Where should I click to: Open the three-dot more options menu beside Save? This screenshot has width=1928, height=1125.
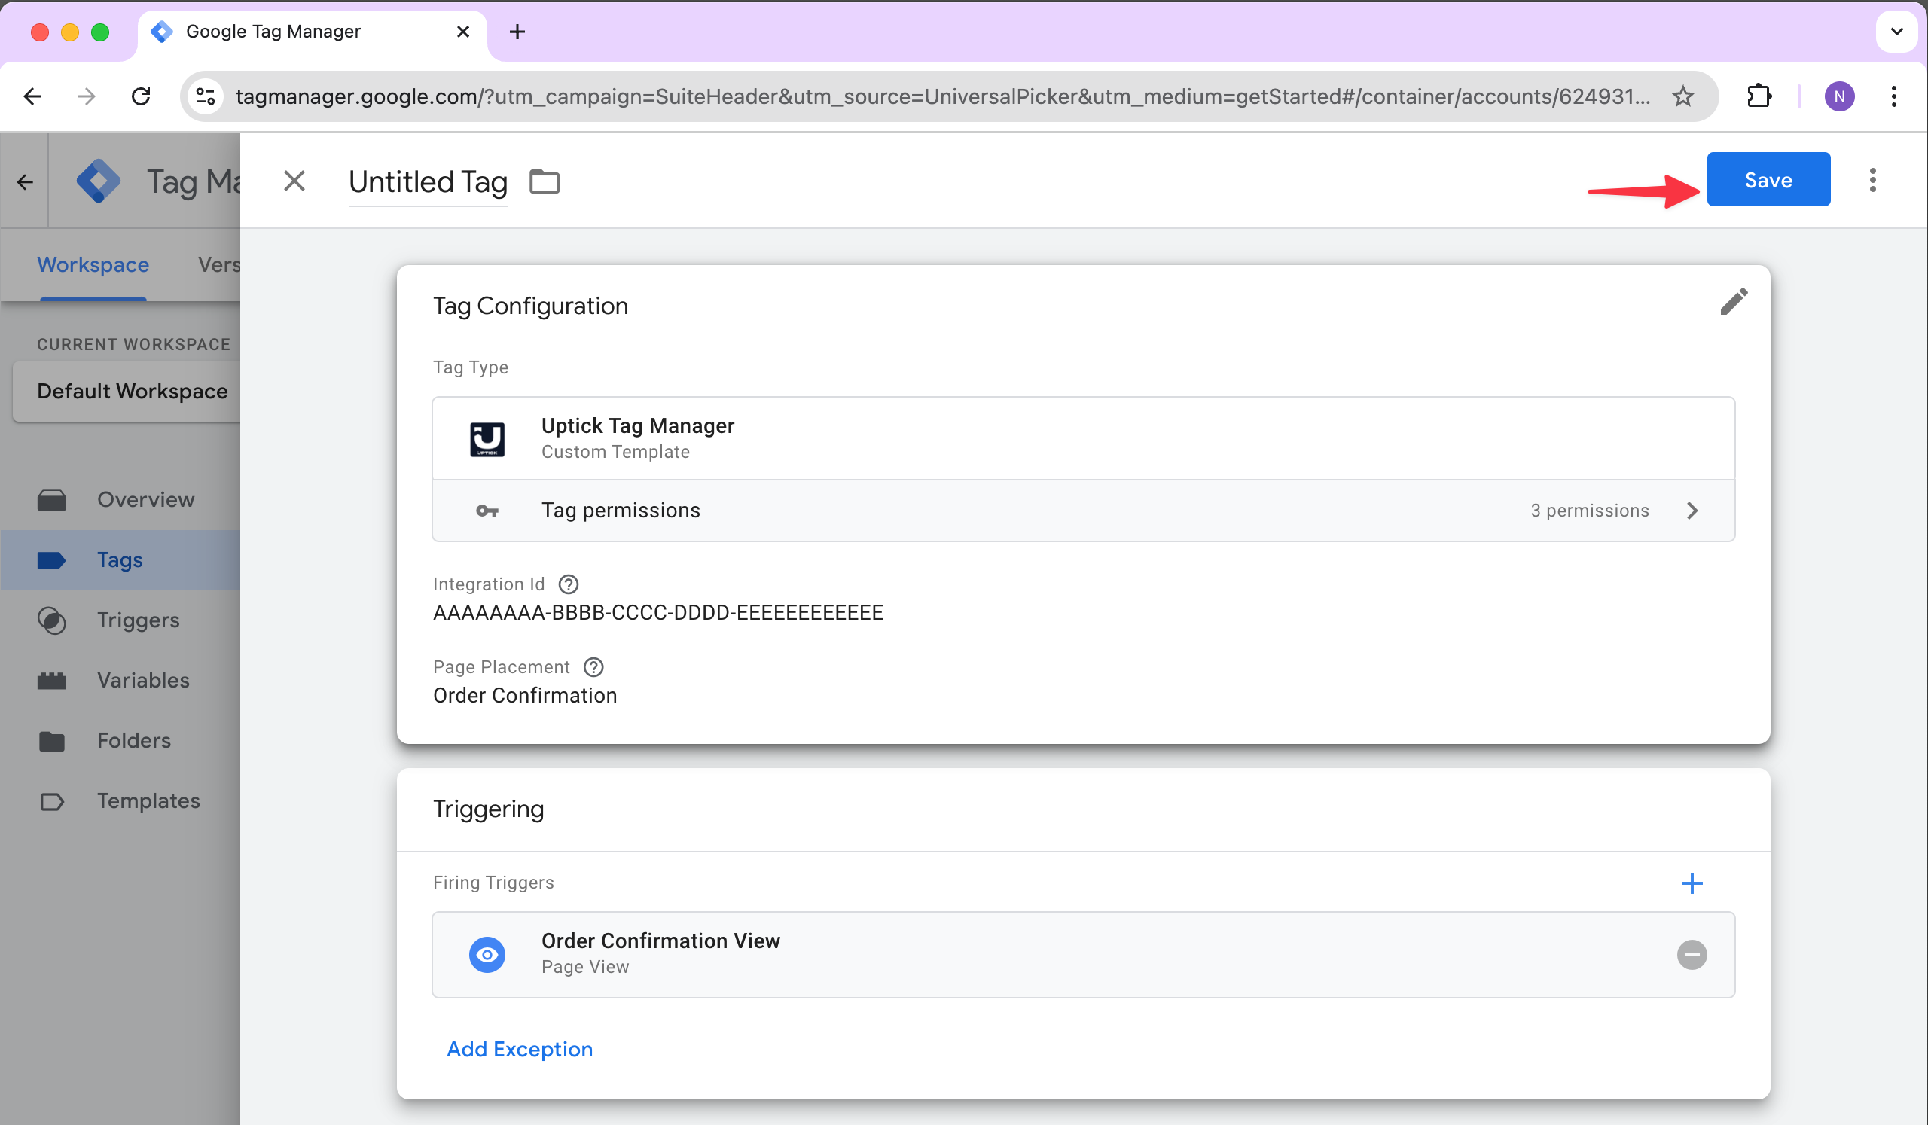(1872, 181)
